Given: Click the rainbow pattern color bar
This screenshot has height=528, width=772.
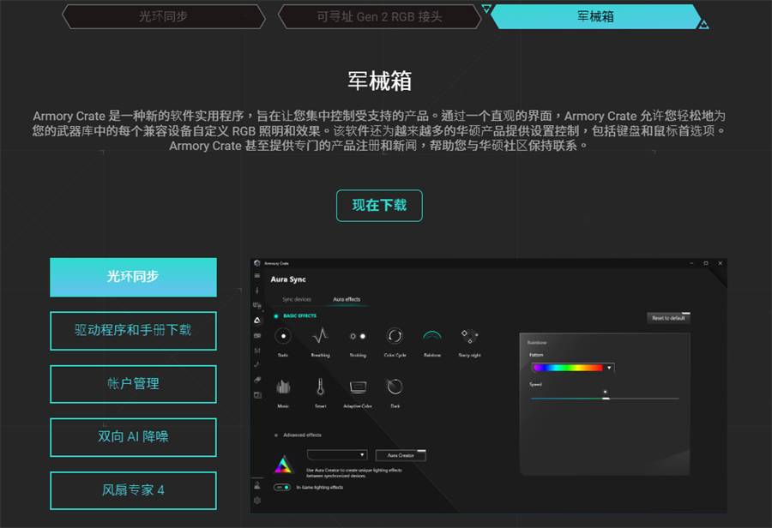Looking at the screenshot, I should [x=568, y=368].
